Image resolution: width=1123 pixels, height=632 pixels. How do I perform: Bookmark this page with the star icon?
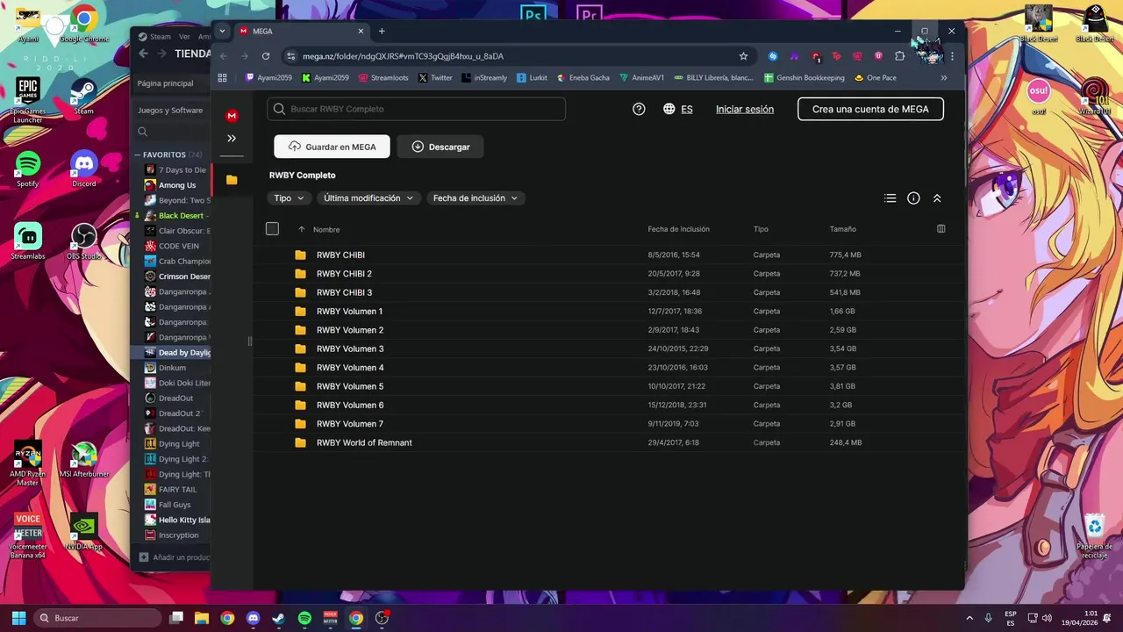(x=743, y=56)
